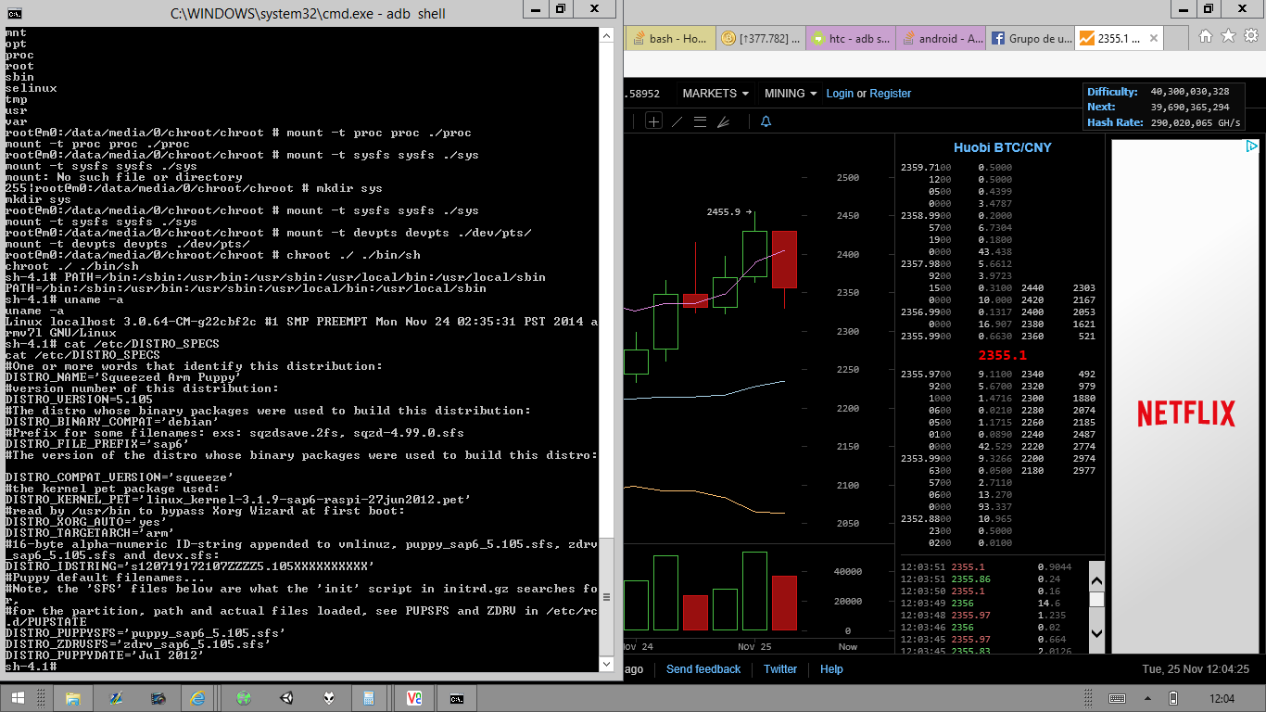Open Calculator from taskbar
This screenshot has height=712, width=1266.
click(368, 698)
